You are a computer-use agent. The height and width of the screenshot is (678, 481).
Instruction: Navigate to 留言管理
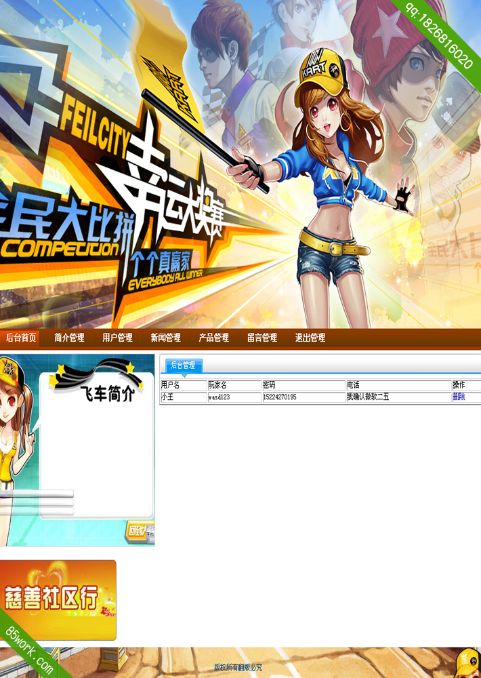[262, 338]
